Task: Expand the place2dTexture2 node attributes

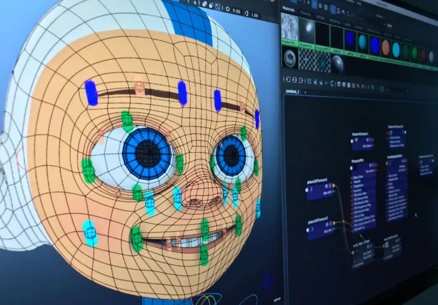Action: click(326, 224)
